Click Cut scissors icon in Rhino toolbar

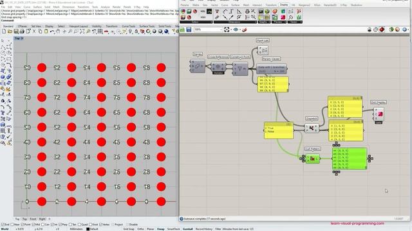[34, 31]
